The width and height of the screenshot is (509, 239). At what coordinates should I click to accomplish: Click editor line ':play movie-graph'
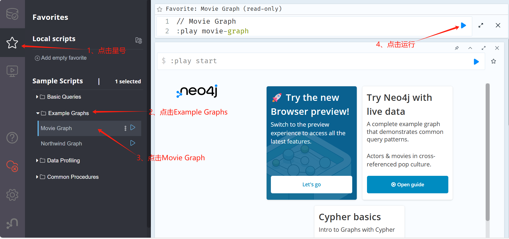pos(212,31)
